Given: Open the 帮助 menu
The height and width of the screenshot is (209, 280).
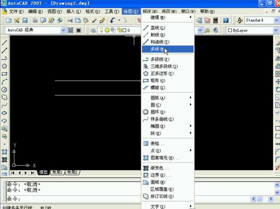Looking at the screenshot, I should pos(207,11).
